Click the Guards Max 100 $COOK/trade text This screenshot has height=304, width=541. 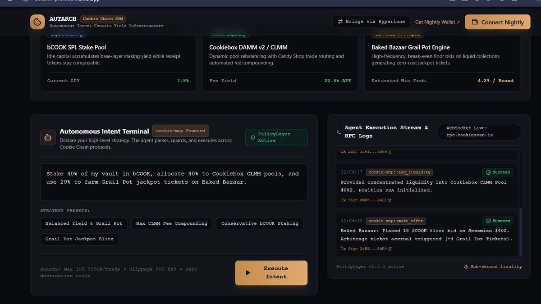click(119, 272)
